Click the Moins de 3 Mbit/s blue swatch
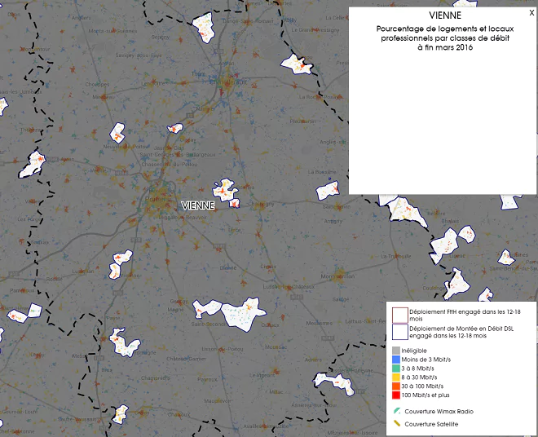This screenshot has height=437, width=538. [x=396, y=360]
